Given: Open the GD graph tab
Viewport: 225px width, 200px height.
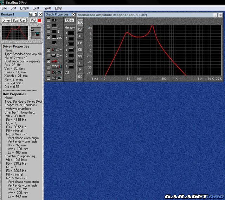Looking at the screenshot, I should click(x=80, y=76).
